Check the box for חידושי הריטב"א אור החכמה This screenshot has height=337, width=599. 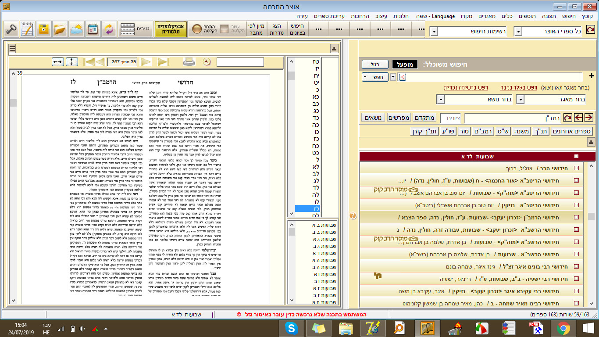(x=577, y=180)
